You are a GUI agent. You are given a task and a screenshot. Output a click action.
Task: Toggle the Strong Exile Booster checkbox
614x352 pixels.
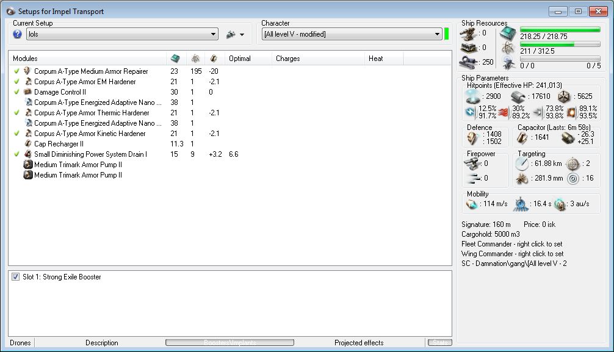tap(15, 277)
